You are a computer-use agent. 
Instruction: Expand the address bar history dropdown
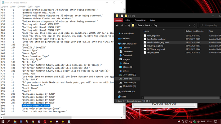190,25
